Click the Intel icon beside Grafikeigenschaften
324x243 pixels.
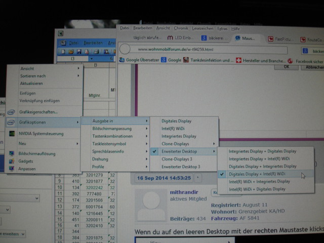(x=11, y=112)
